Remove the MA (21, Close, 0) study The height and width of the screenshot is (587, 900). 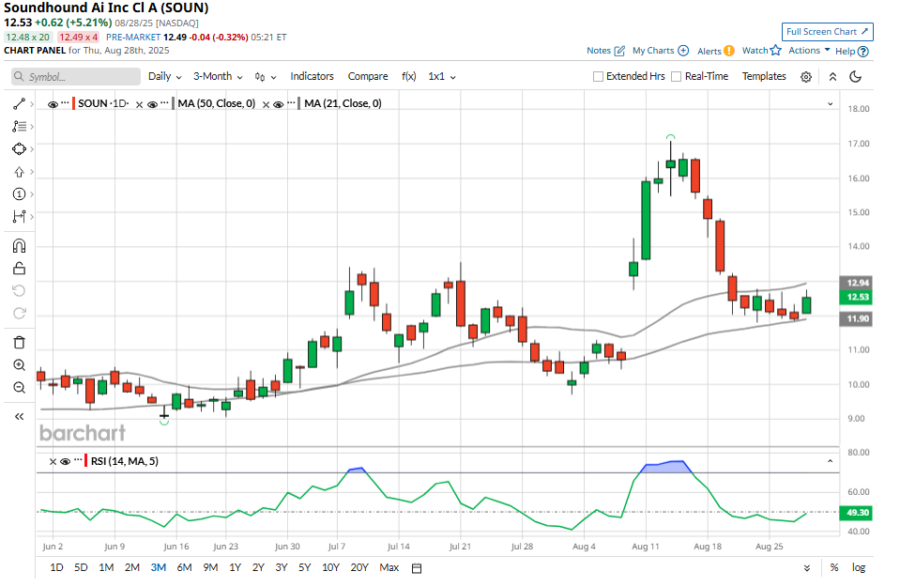(x=266, y=104)
